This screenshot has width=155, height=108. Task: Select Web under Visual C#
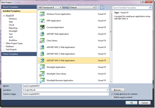pos(11,22)
